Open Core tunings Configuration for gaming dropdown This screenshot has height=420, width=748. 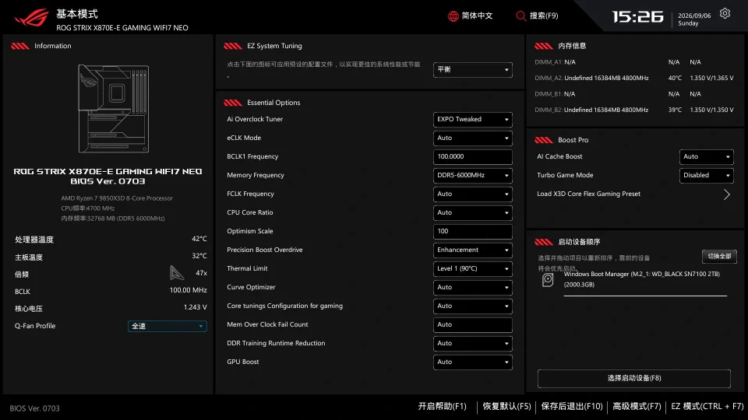473,306
